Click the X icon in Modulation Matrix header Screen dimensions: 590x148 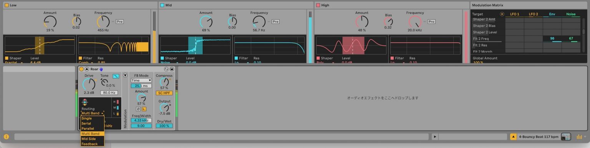click(x=502, y=14)
